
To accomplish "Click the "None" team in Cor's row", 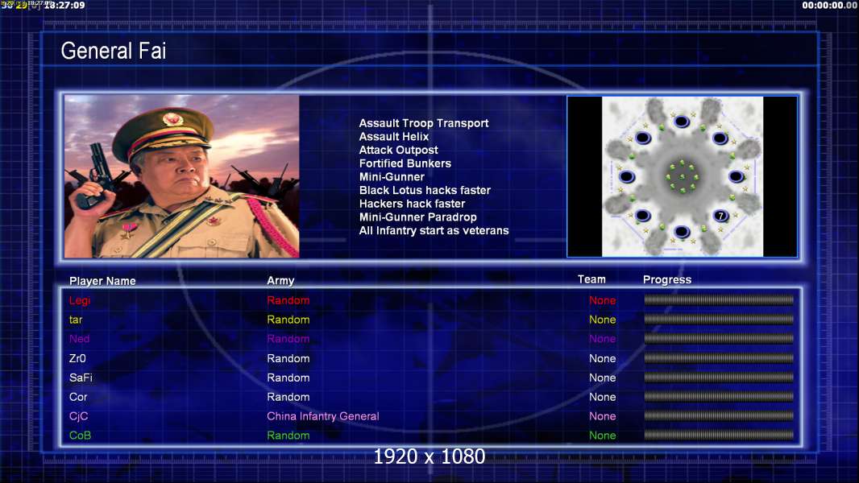I will 602,397.
